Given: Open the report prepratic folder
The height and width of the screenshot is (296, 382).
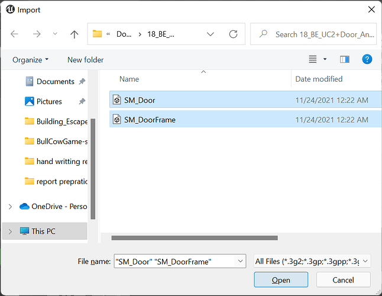Looking at the screenshot, I should point(56,181).
